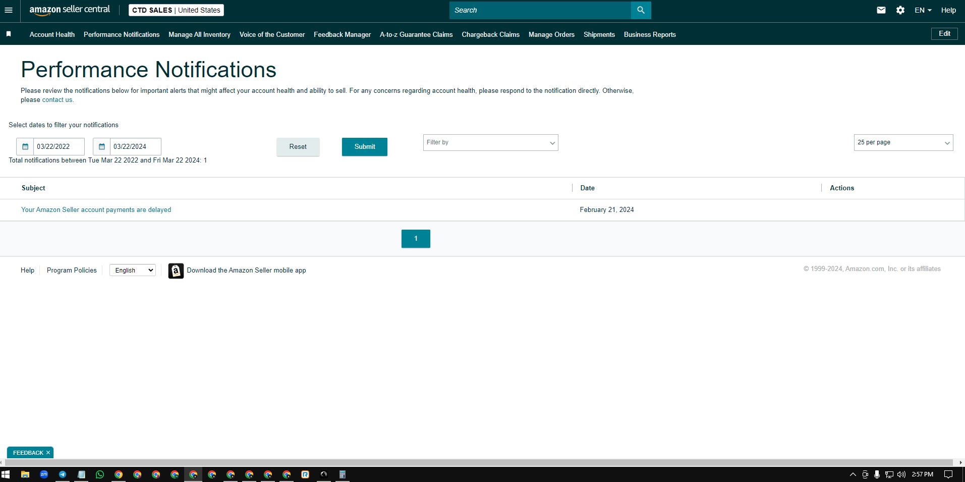Go to Feedback Manager
965x482 pixels.
(342, 34)
